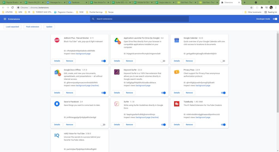Open the PisoNet Earnings bookmark folder
The width and height of the screenshot is (279, 152).
coord(94,12)
